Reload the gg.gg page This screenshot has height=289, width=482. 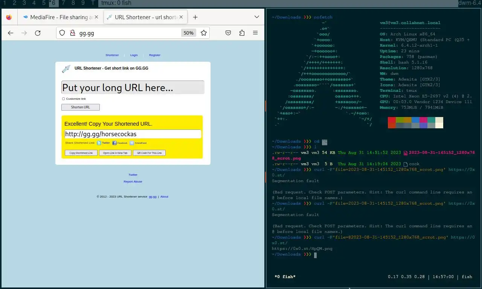(x=38, y=33)
